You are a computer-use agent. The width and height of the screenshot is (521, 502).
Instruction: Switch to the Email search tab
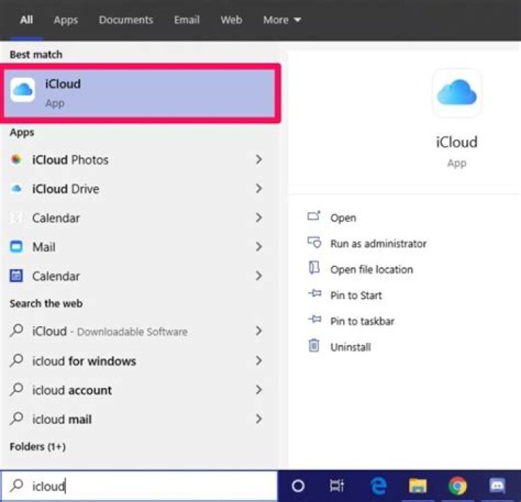(x=187, y=20)
